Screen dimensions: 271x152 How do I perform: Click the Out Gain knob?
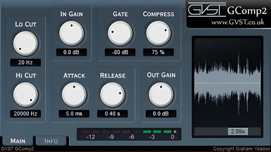tap(161, 94)
